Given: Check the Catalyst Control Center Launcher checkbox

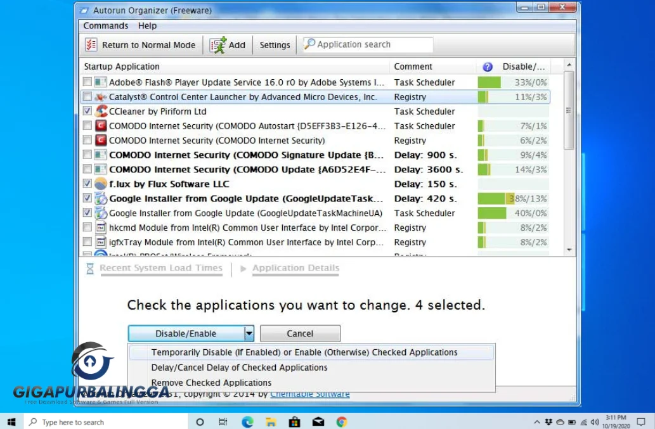Looking at the screenshot, I should click(x=87, y=96).
